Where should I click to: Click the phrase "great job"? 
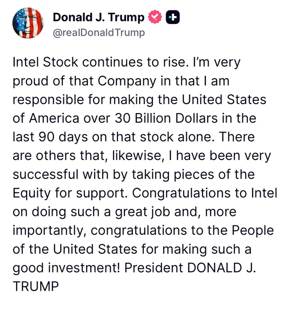tap(142, 212)
